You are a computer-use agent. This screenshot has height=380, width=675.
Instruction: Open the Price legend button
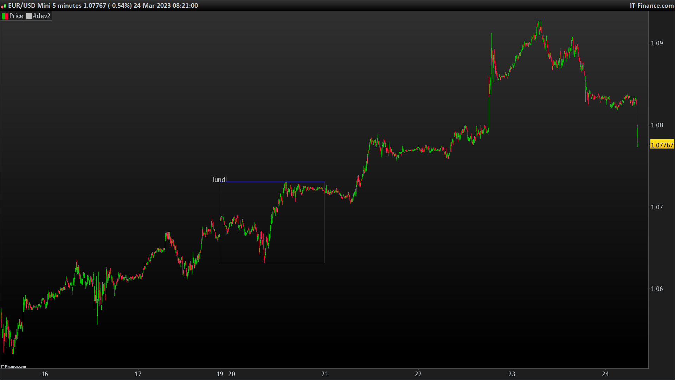tap(16, 16)
